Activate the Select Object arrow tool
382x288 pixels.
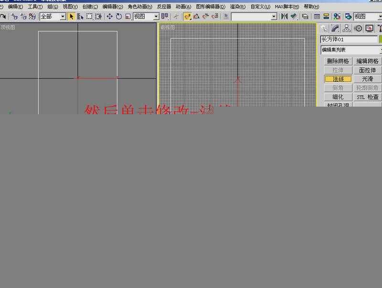coord(71,17)
